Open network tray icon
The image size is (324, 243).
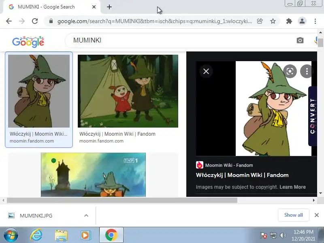273,235
